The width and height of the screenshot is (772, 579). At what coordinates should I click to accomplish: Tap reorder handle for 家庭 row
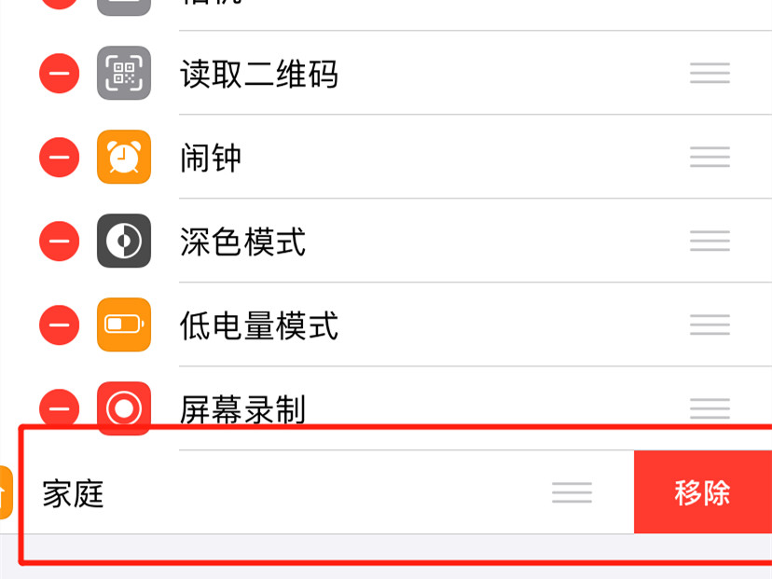click(x=572, y=492)
